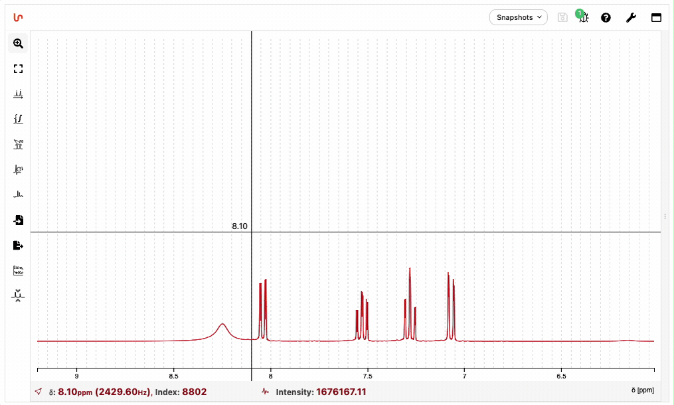The image size is (674, 405).
Task: Click the zoom out full-view icon
Action: click(18, 68)
